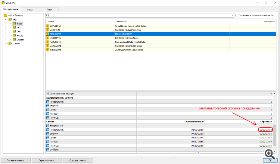Click the Custom group icon
The image size is (280, 164).
tap(10, 44)
